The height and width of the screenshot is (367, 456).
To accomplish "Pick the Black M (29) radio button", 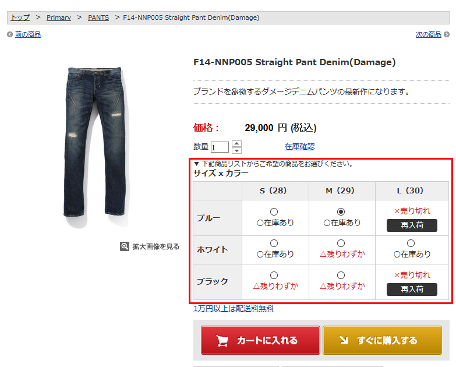I will pyautogui.click(x=341, y=275).
